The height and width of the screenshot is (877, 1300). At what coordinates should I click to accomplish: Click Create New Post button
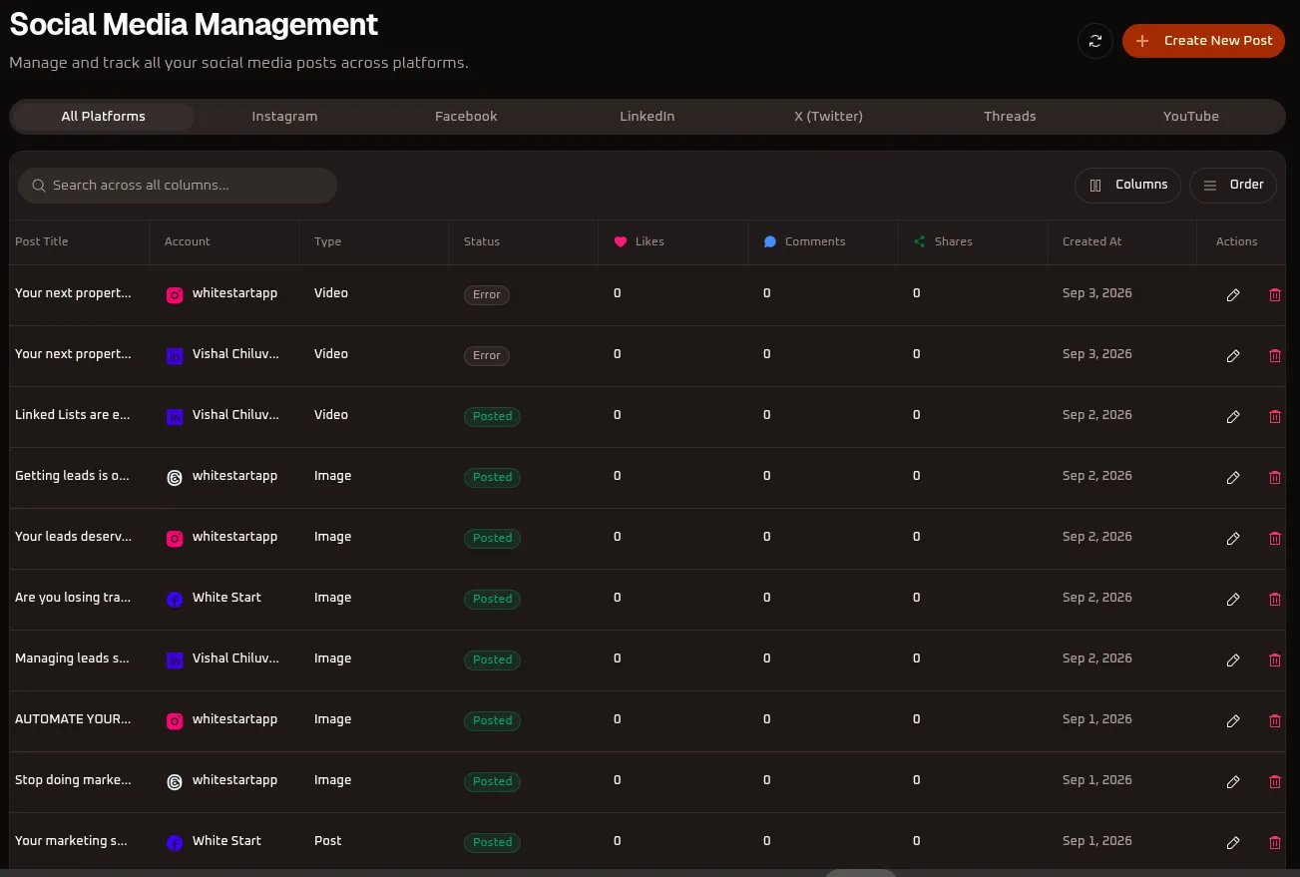click(1203, 41)
